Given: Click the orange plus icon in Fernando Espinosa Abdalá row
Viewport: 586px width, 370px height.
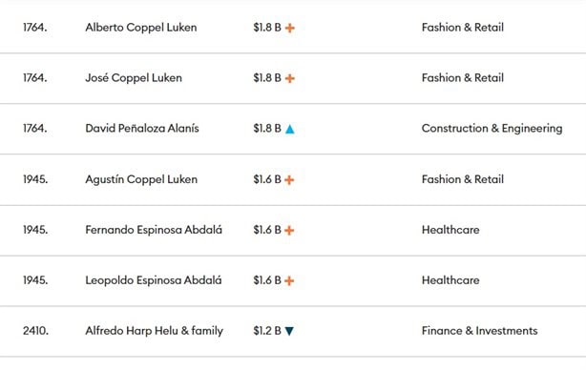Looking at the screenshot, I should 289,231.
